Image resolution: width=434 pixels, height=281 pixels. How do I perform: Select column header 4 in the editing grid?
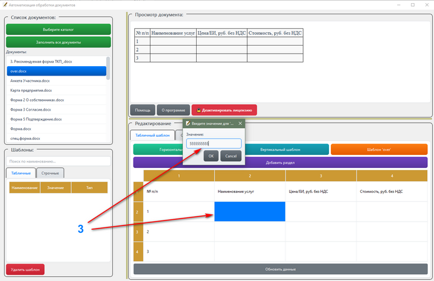[392, 176]
